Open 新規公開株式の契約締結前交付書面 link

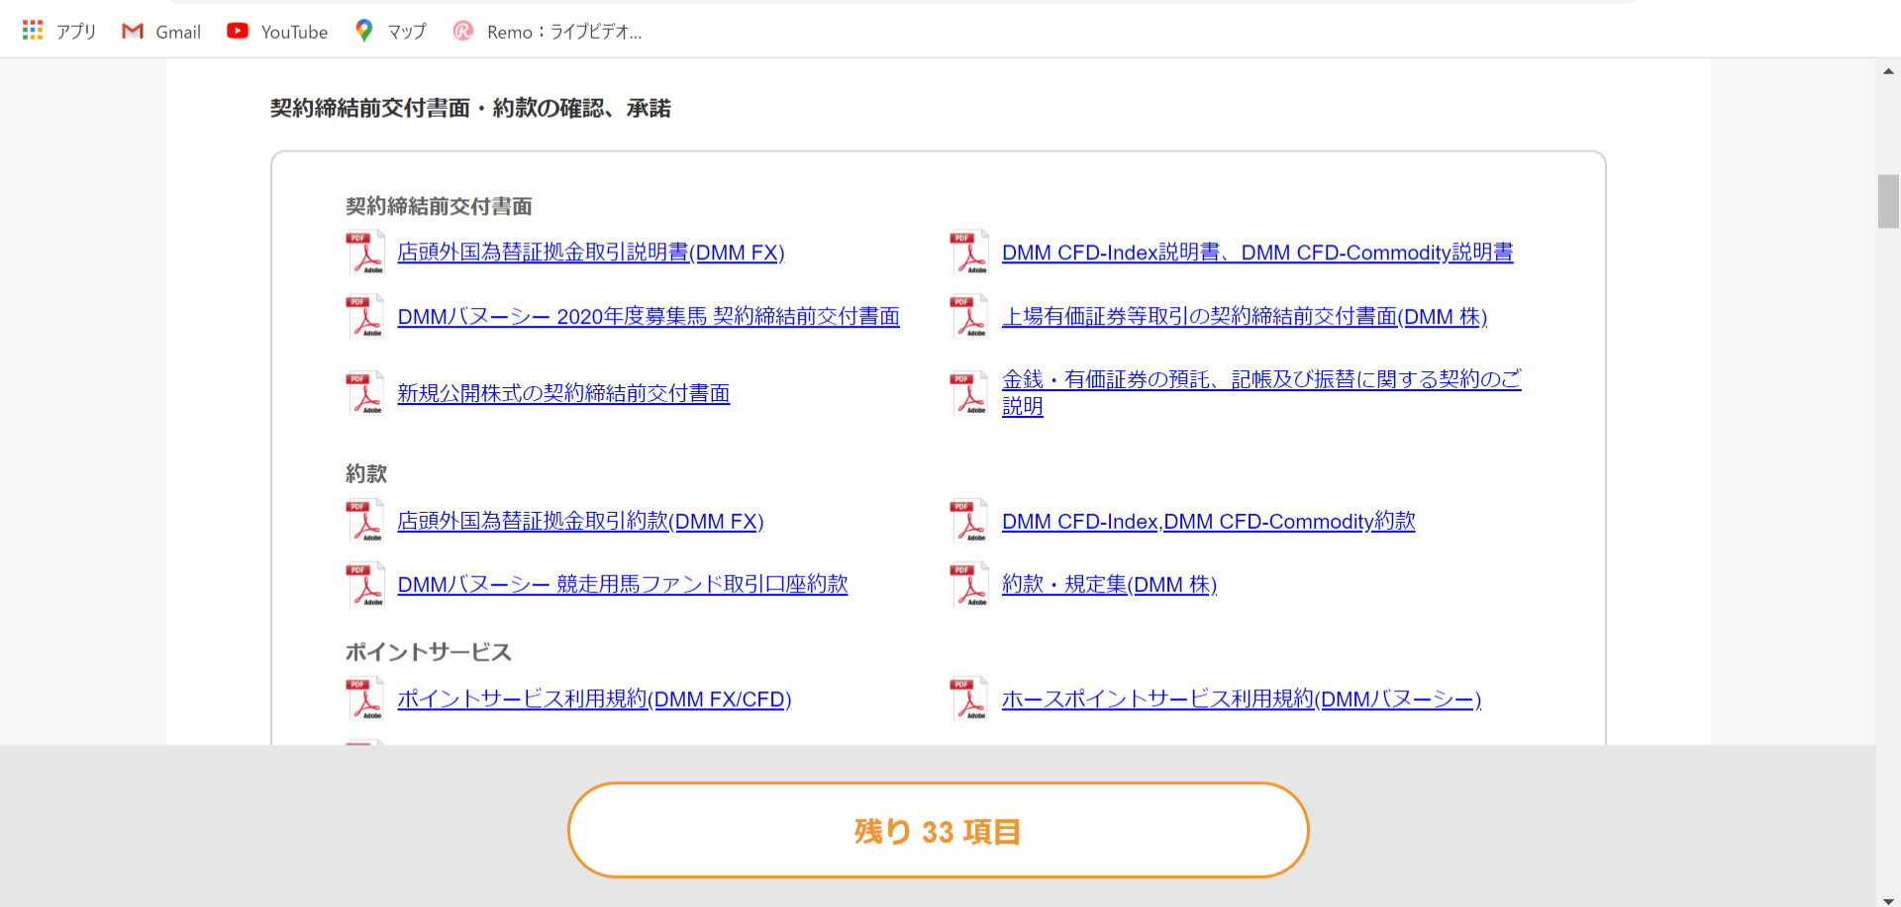[563, 393]
